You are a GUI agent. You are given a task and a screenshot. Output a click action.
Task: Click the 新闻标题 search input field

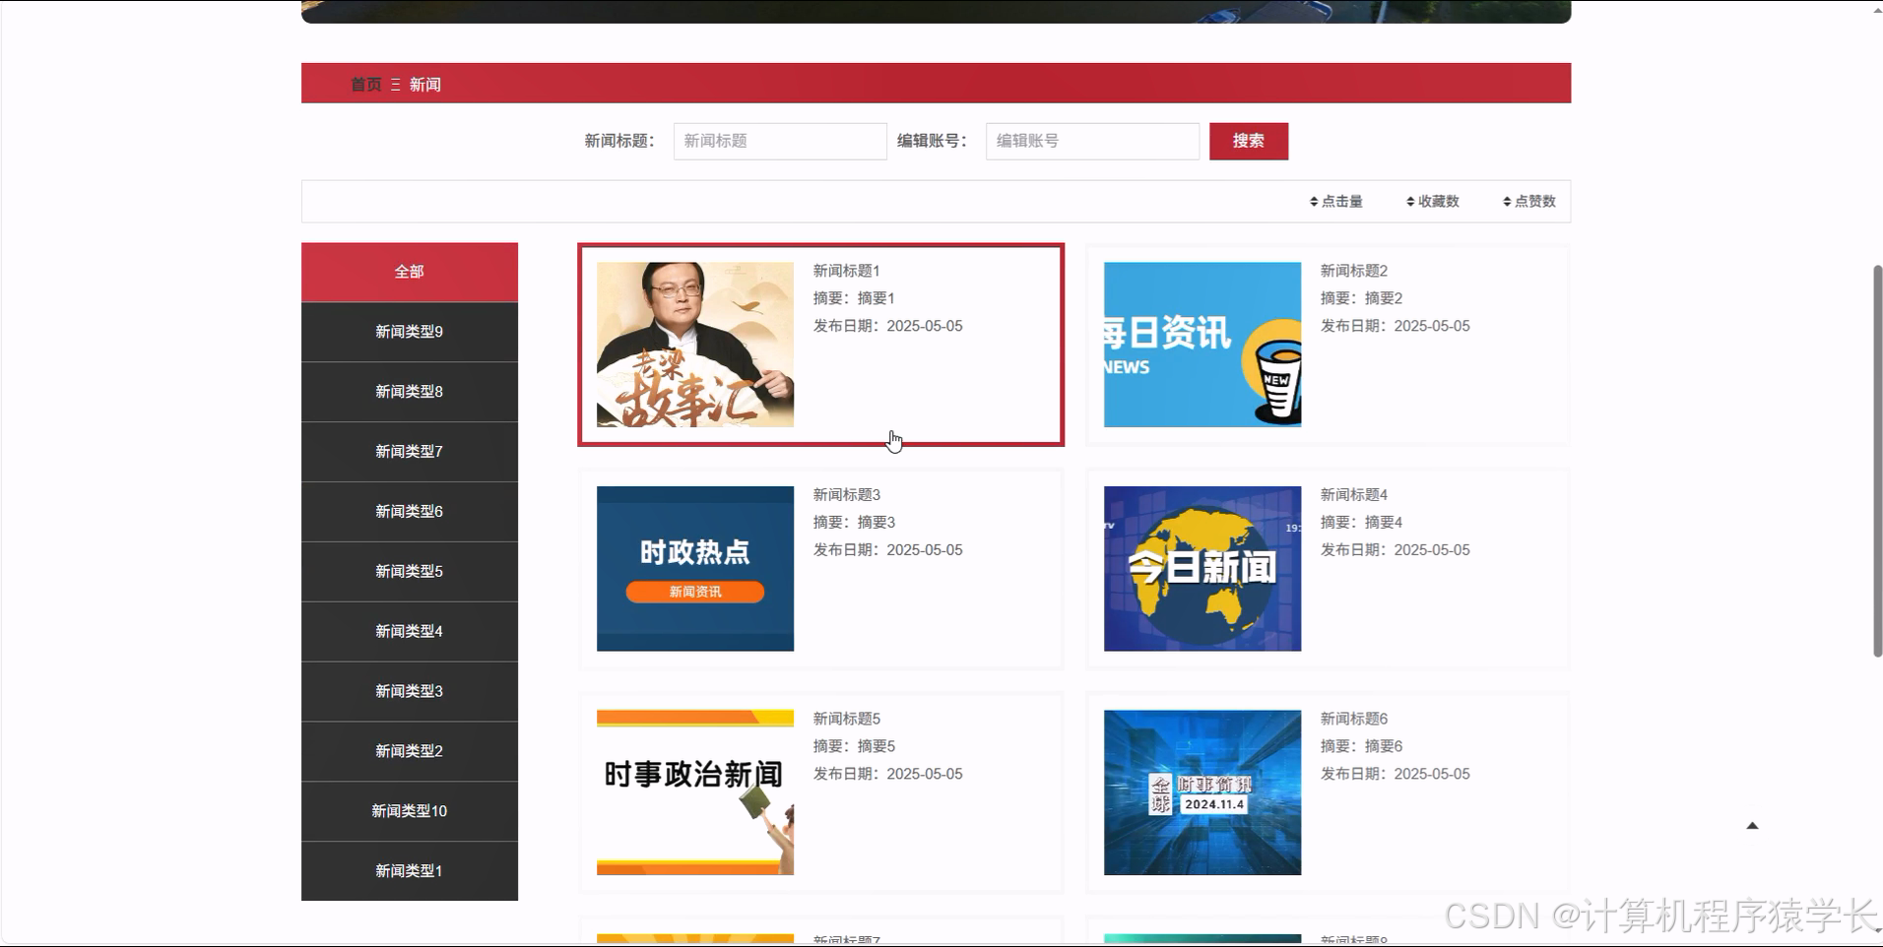pos(778,141)
